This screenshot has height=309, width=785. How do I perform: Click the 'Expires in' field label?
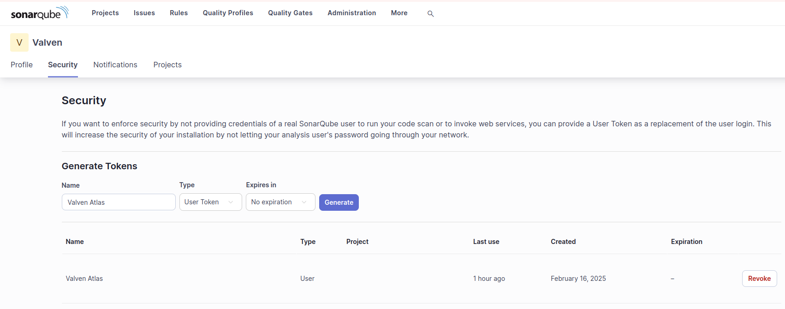point(261,185)
